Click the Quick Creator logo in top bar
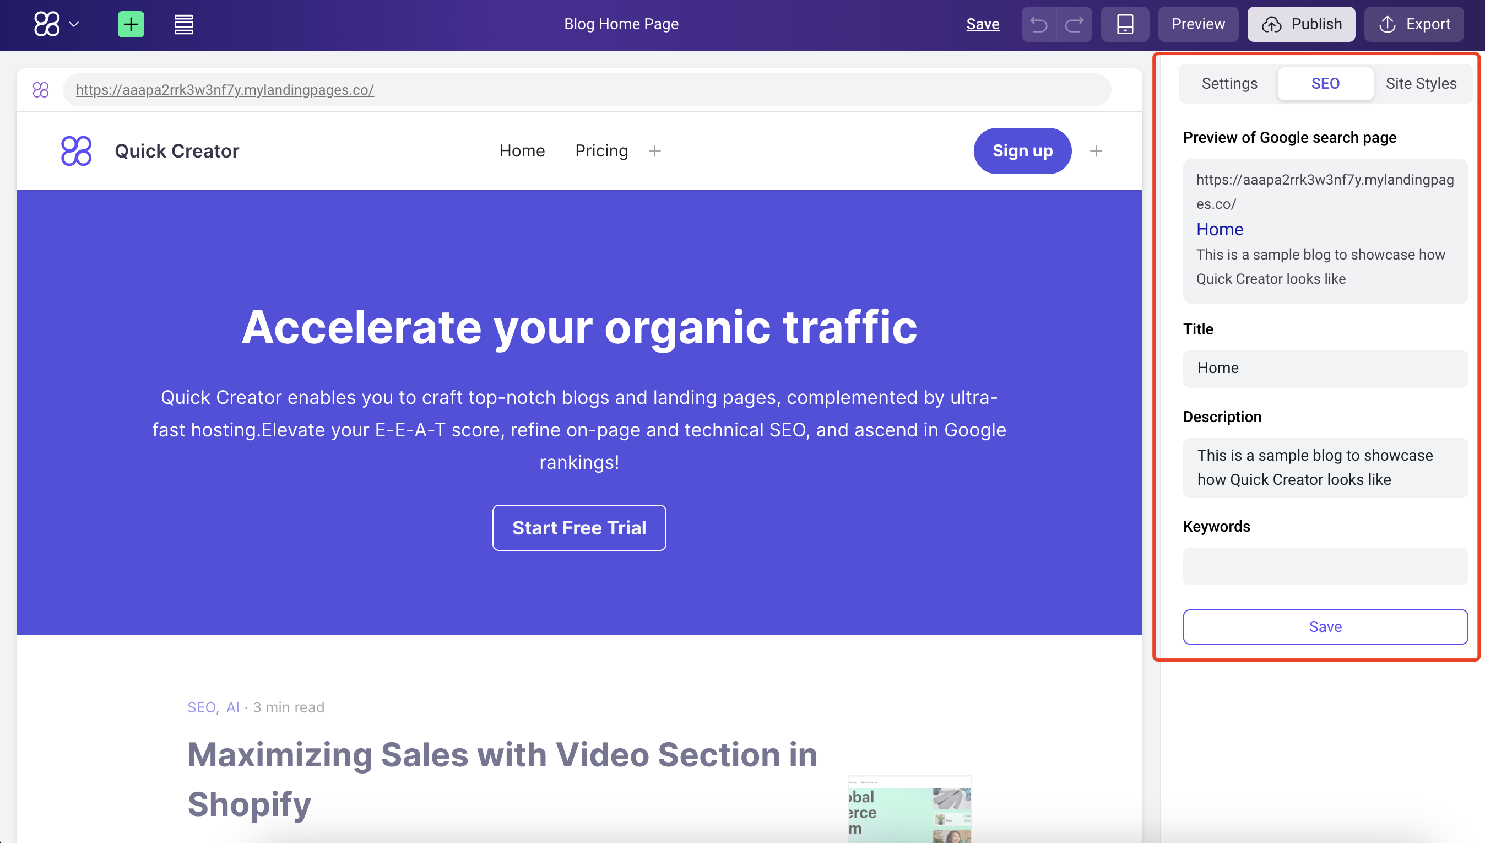 tap(47, 24)
